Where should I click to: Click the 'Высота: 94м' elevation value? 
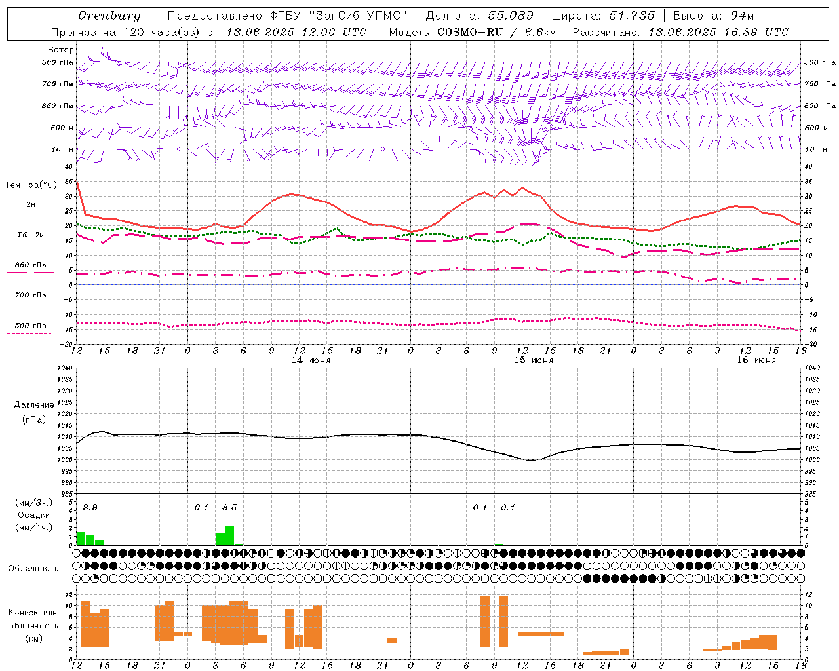(714, 16)
